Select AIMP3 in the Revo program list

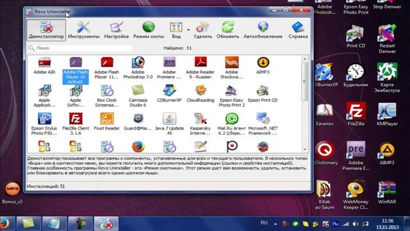coord(263,65)
